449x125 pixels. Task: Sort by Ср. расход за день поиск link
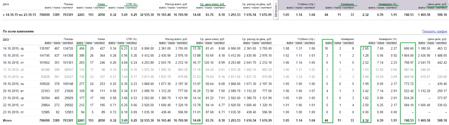tap(255, 43)
